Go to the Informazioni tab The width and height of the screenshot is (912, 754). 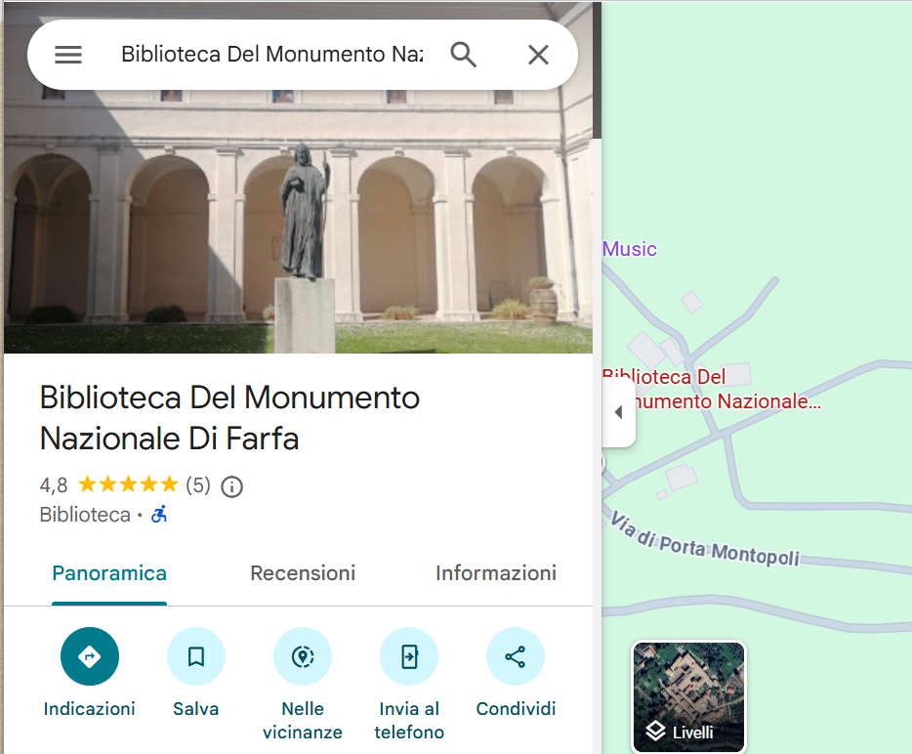click(496, 573)
